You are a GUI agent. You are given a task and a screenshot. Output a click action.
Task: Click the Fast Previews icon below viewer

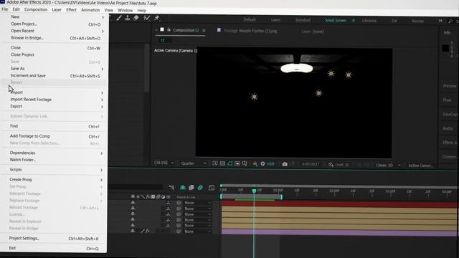click(214, 163)
